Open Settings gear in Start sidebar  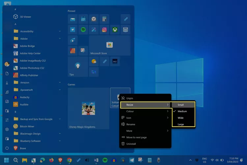tap(7, 129)
